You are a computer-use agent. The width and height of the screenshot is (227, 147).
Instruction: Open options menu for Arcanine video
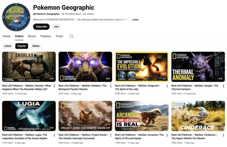tap(167, 135)
